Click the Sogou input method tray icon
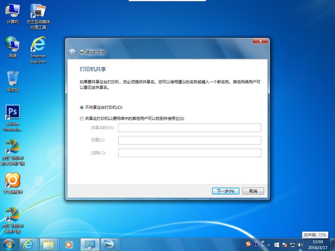 (x=248, y=244)
